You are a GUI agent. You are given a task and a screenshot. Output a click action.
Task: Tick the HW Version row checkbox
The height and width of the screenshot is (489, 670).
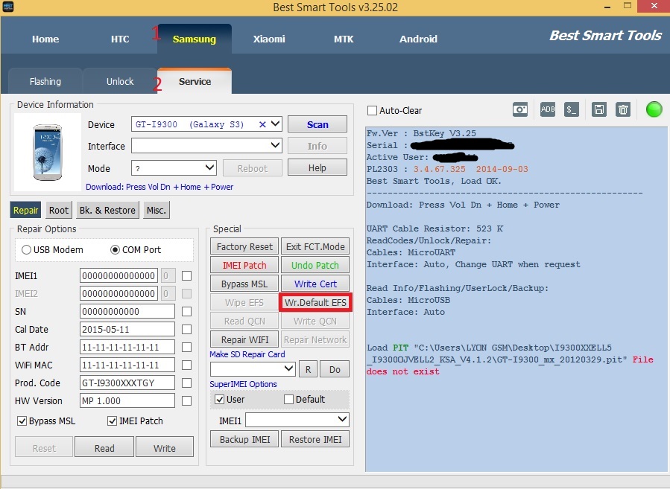(x=186, y=400)
